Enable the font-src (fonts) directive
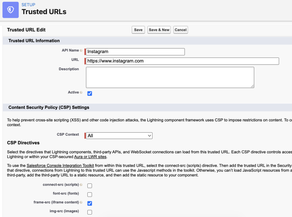Viewport: 292px width, 217px height. coord(90,194)
